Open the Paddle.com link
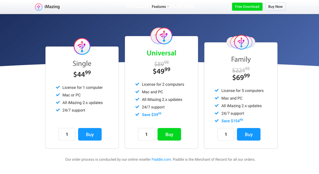Screen dimensions: 319x174 coord(161,159)
